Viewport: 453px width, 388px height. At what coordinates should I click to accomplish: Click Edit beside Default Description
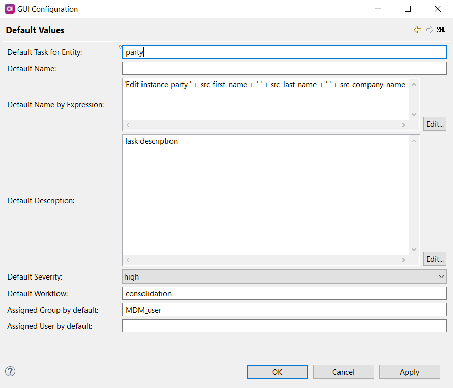pyautogui.click(x=434, y=259)
